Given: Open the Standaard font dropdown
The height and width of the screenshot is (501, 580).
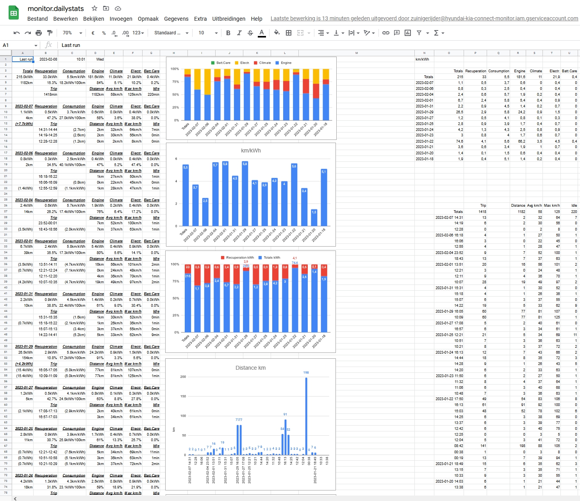Looking at the screenshot, I should [171, 33].
